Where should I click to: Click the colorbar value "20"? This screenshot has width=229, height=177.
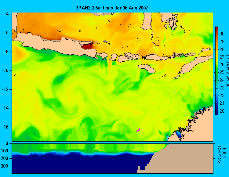(x=222, y=111)
